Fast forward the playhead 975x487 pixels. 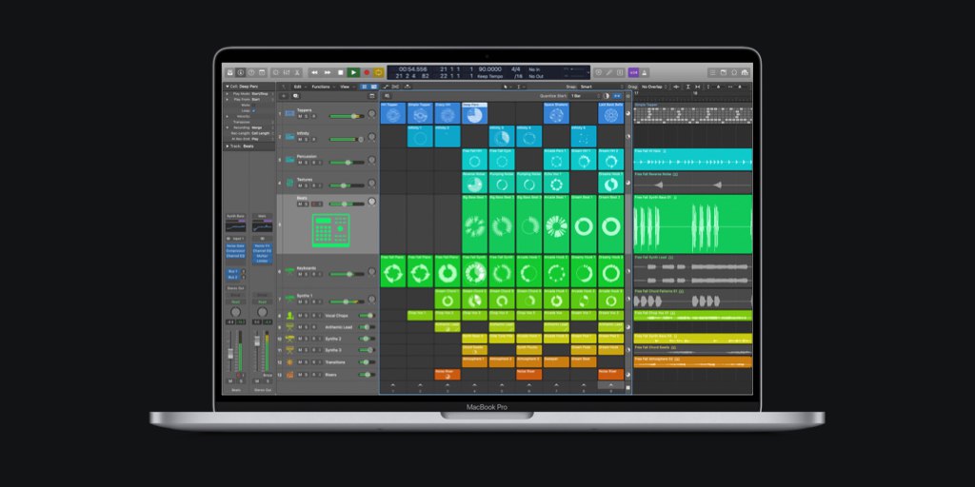328,72
